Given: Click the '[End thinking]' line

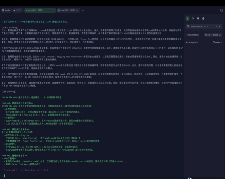Looking at the screenshot, I should tap(9, 92).
